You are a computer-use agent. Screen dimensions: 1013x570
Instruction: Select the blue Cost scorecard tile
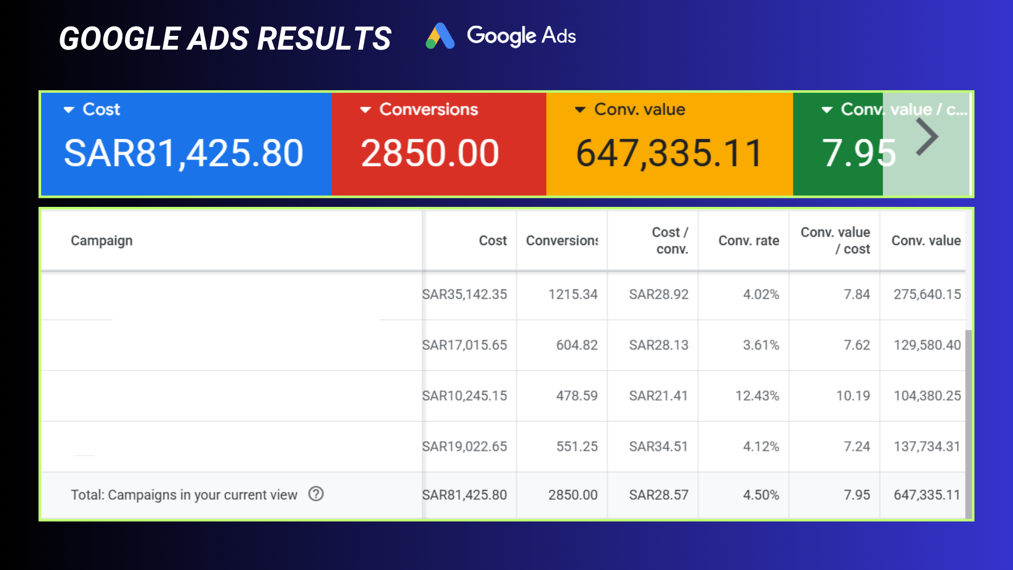point(186,145)
